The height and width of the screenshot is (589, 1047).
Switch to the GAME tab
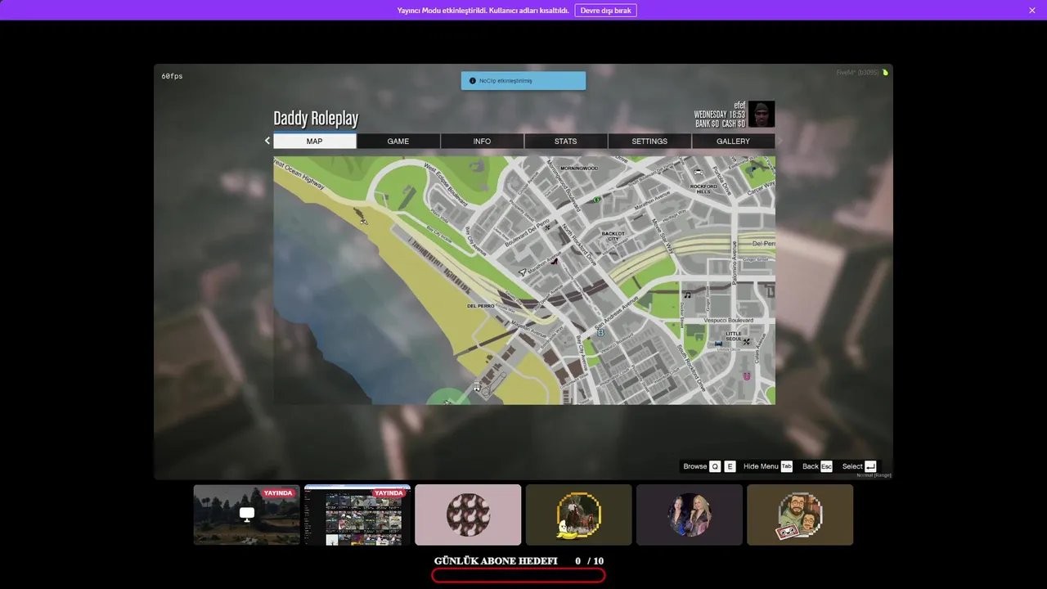[x=398, y=141]
